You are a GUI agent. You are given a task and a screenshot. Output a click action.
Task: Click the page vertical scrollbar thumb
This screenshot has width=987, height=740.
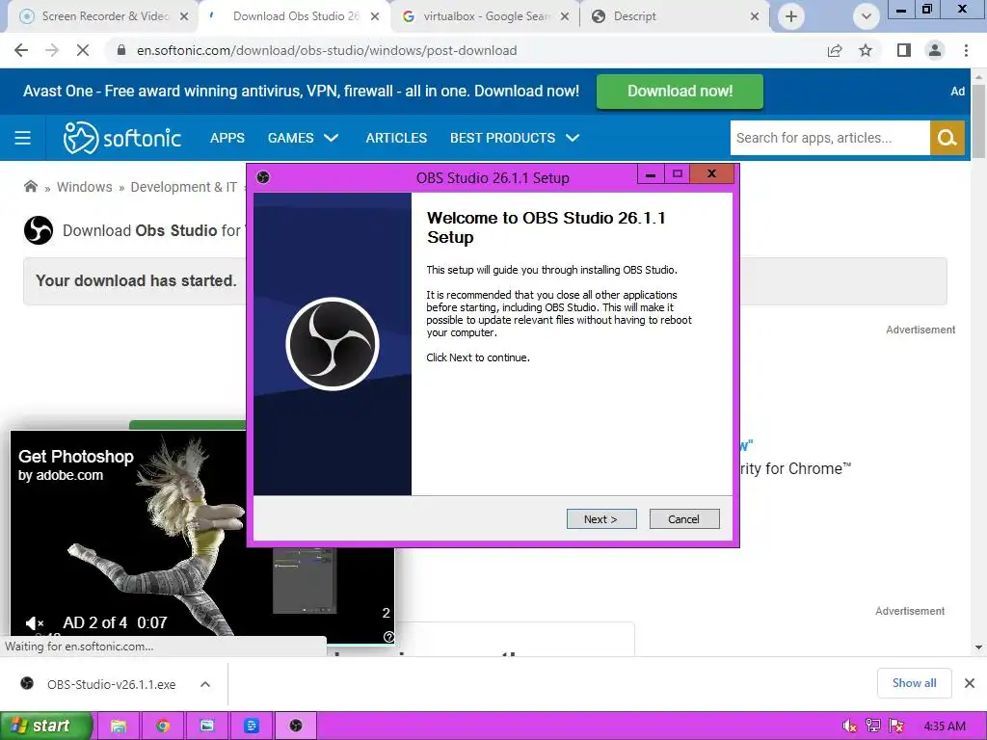(978, 120)
